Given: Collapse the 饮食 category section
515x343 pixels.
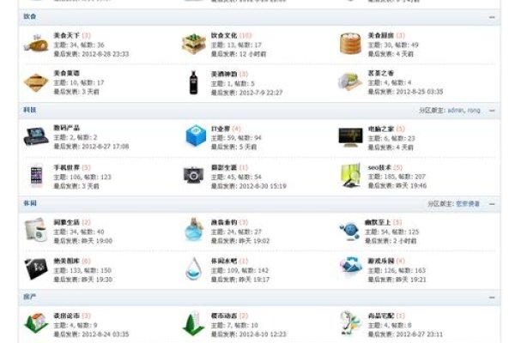Looking at the screenshot, I should (x=492, y=16).
